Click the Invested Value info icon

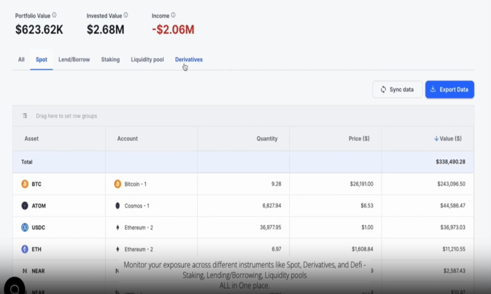point(126,15)
